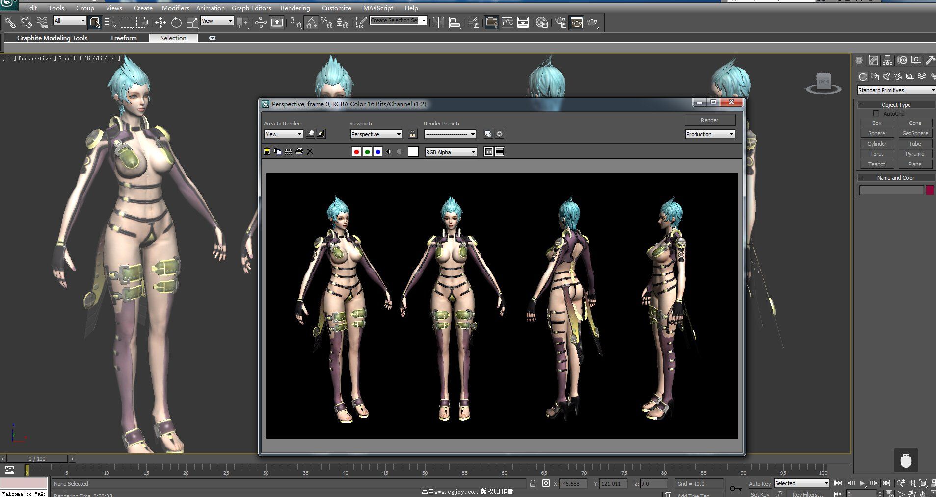The height and width of the screenshot is (497, 936).
Task: Activate the Select Object tool
Action: click(95, 22)
